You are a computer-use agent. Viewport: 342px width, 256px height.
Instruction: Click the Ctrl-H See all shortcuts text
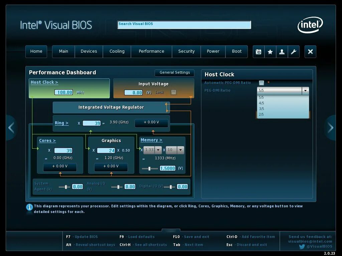point(143,245)
